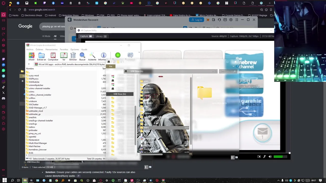This screenshot has height=183, width=326.
Task: Open the Recoverit list menu icon
Action: click(237, 20)
